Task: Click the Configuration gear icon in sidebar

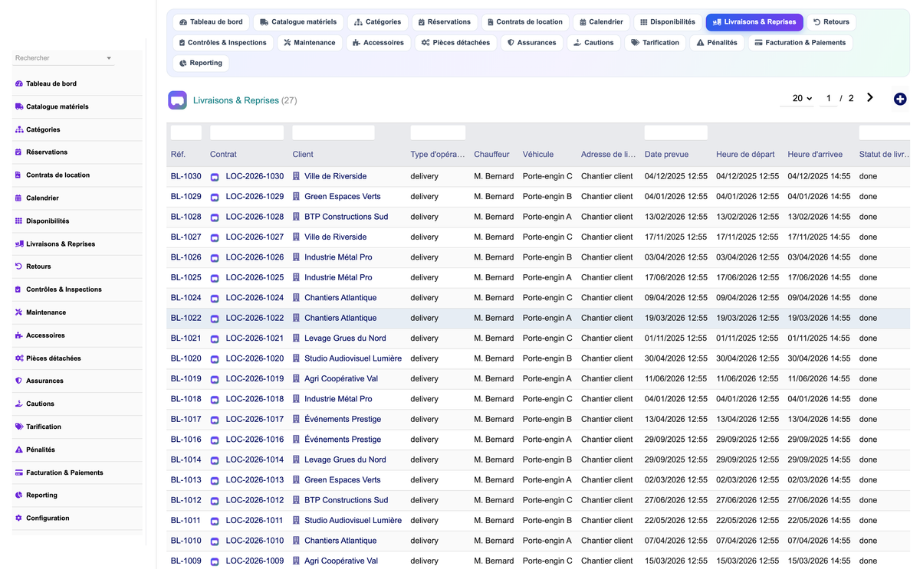Action: (x=19, y=518)
